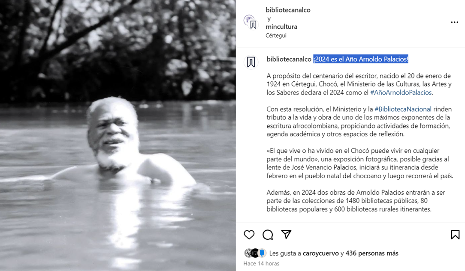The image size is (465, 271).
Task: Open the #BibliotecaNacional hashtag
Action: [403, 109]
